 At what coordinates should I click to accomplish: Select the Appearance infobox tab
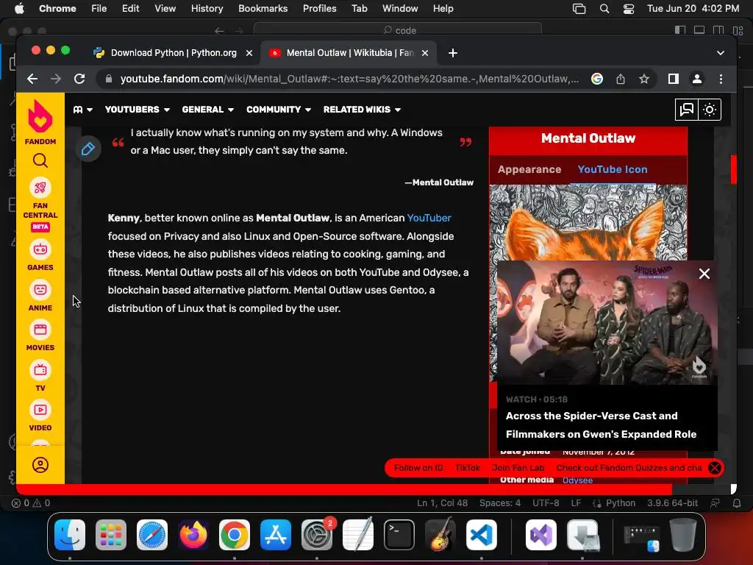coord(529,169)
